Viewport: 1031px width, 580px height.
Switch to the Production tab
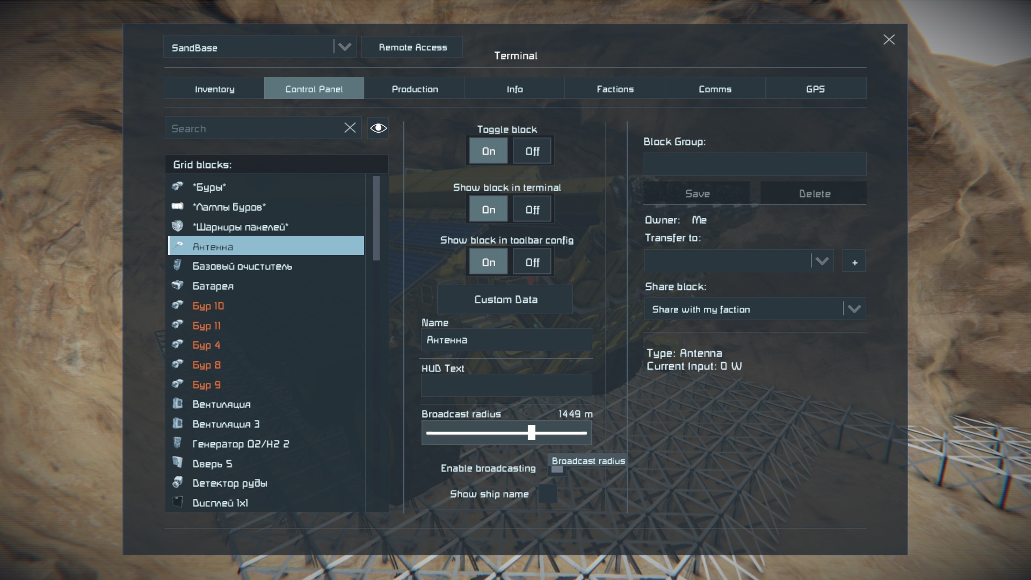tap(415, 89)
